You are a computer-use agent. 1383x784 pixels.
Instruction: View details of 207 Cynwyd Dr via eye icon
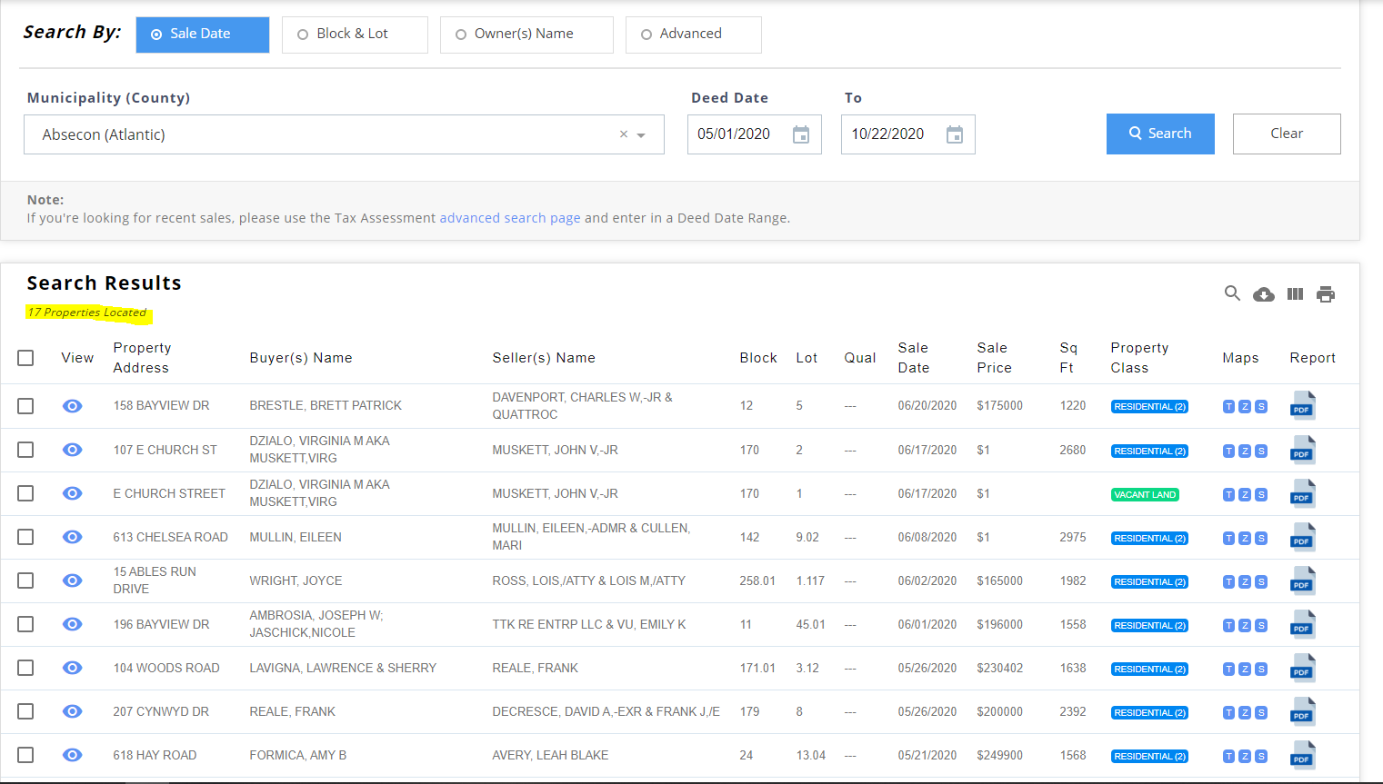pos(73,711)
